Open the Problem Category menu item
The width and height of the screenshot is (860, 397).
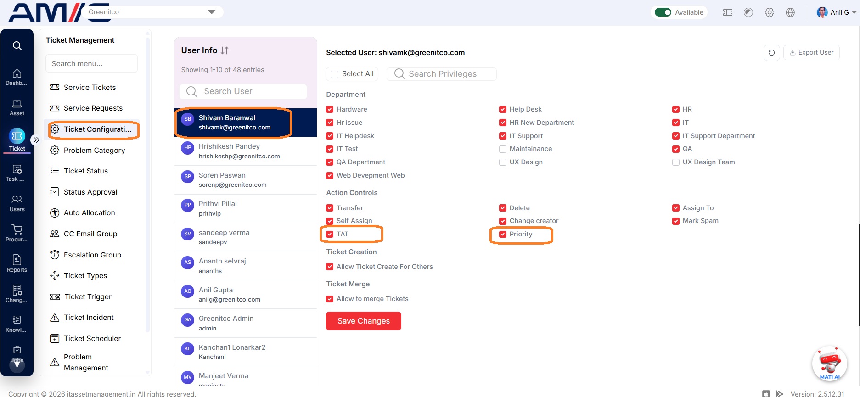point(94,151)
